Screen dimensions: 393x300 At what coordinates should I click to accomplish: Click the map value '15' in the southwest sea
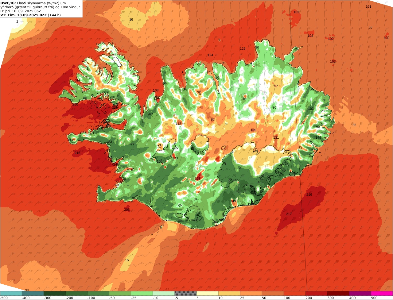coord(127,260)
